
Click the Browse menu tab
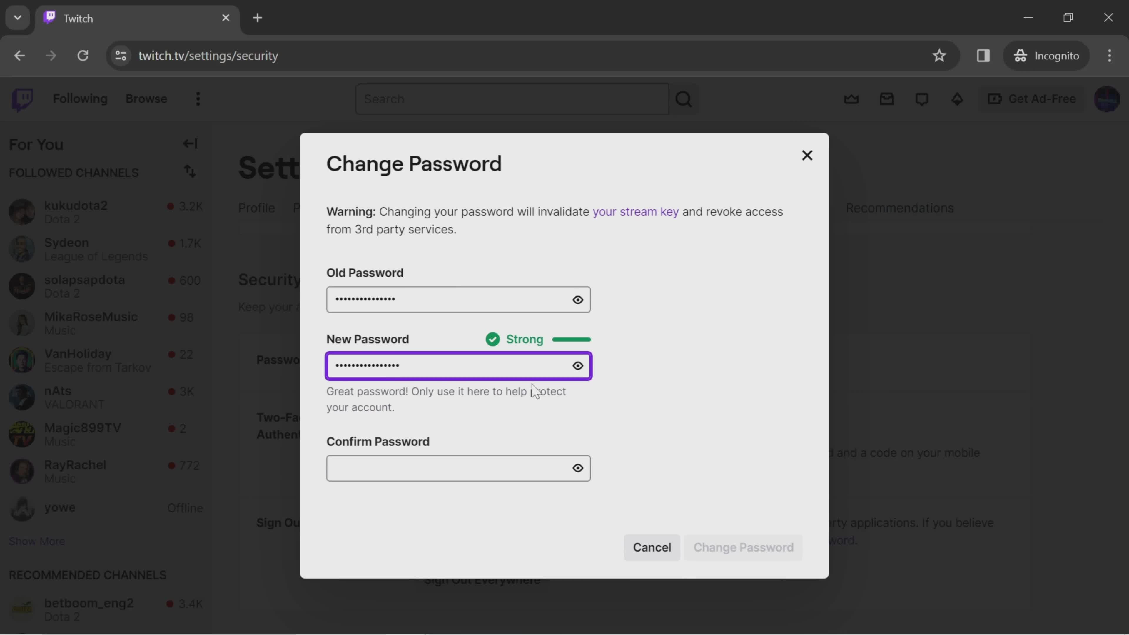[x=146, y=98]
